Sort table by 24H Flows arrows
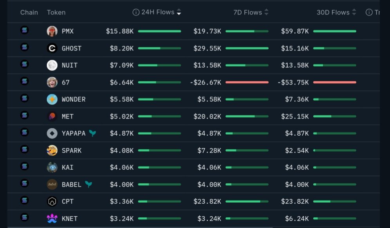 pos(179,13)
